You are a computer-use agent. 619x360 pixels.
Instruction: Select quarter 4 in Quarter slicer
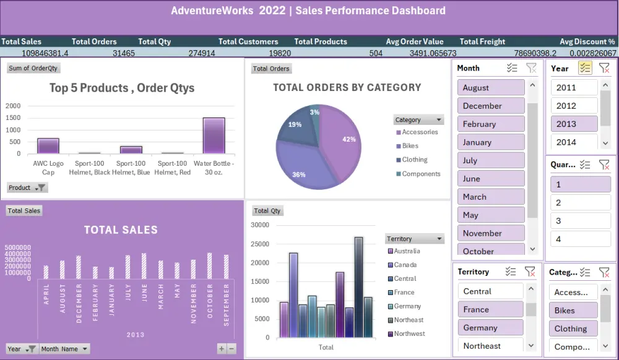(581, 239)
